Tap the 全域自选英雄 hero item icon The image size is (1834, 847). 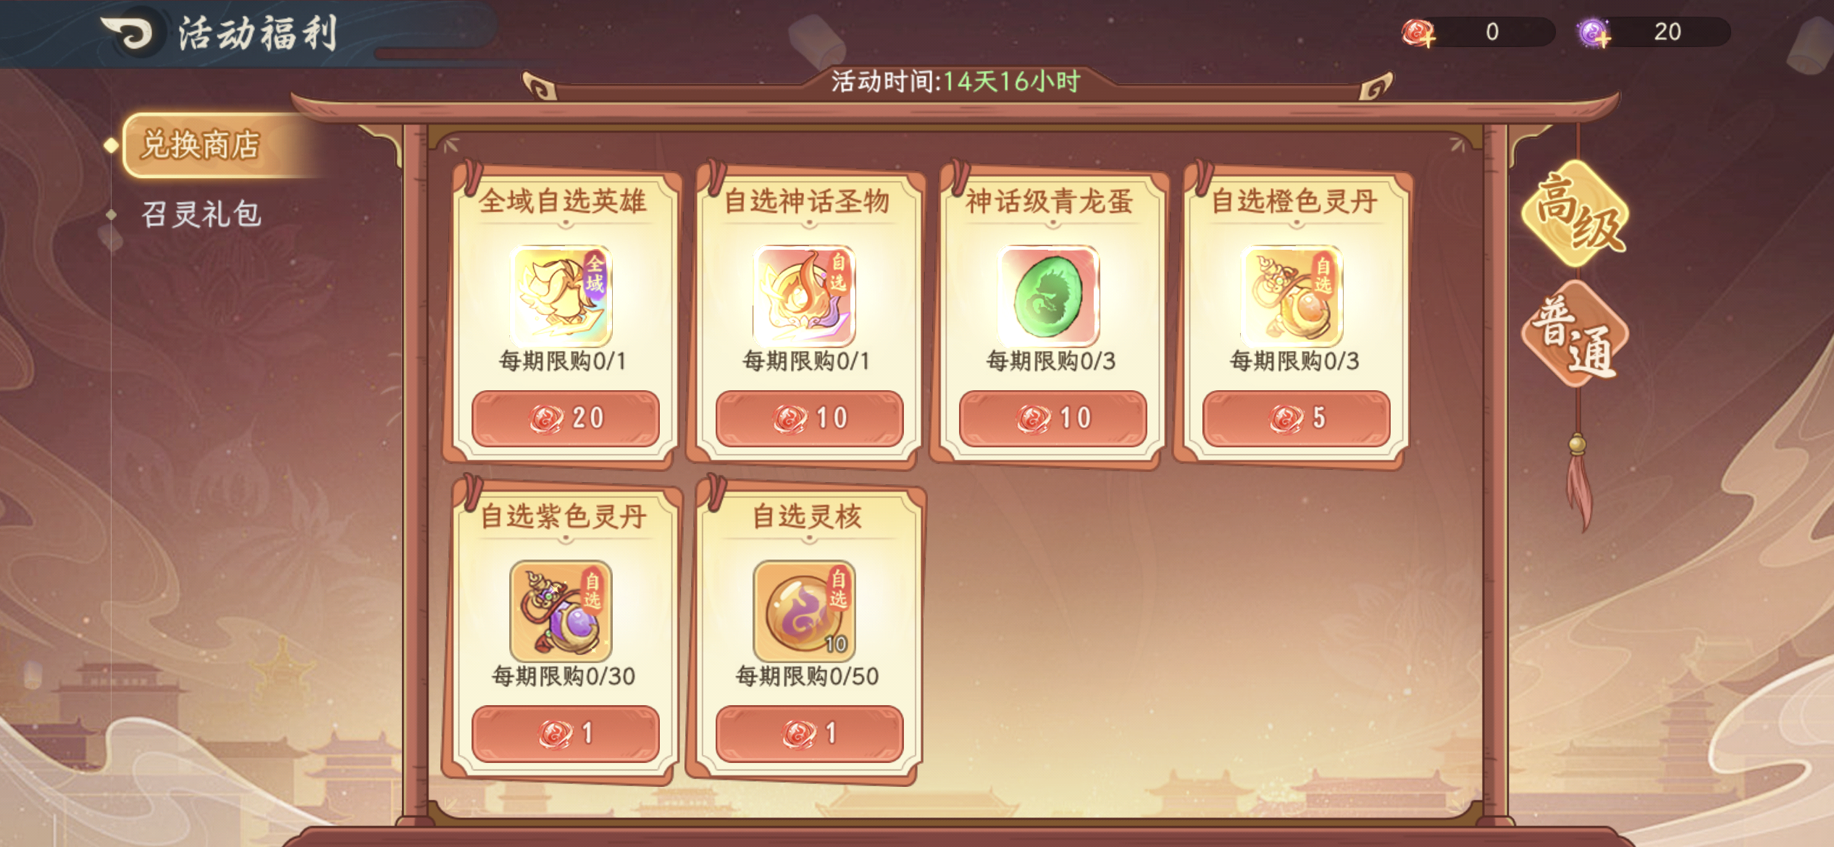561,295
